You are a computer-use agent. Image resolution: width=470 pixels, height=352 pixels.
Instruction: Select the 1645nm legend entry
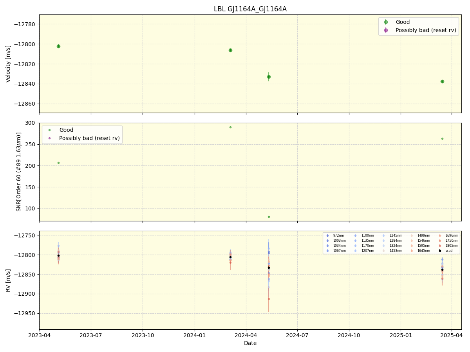[x=421, y=251]
